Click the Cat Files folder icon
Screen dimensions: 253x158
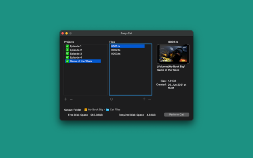(x=108, y=110)
